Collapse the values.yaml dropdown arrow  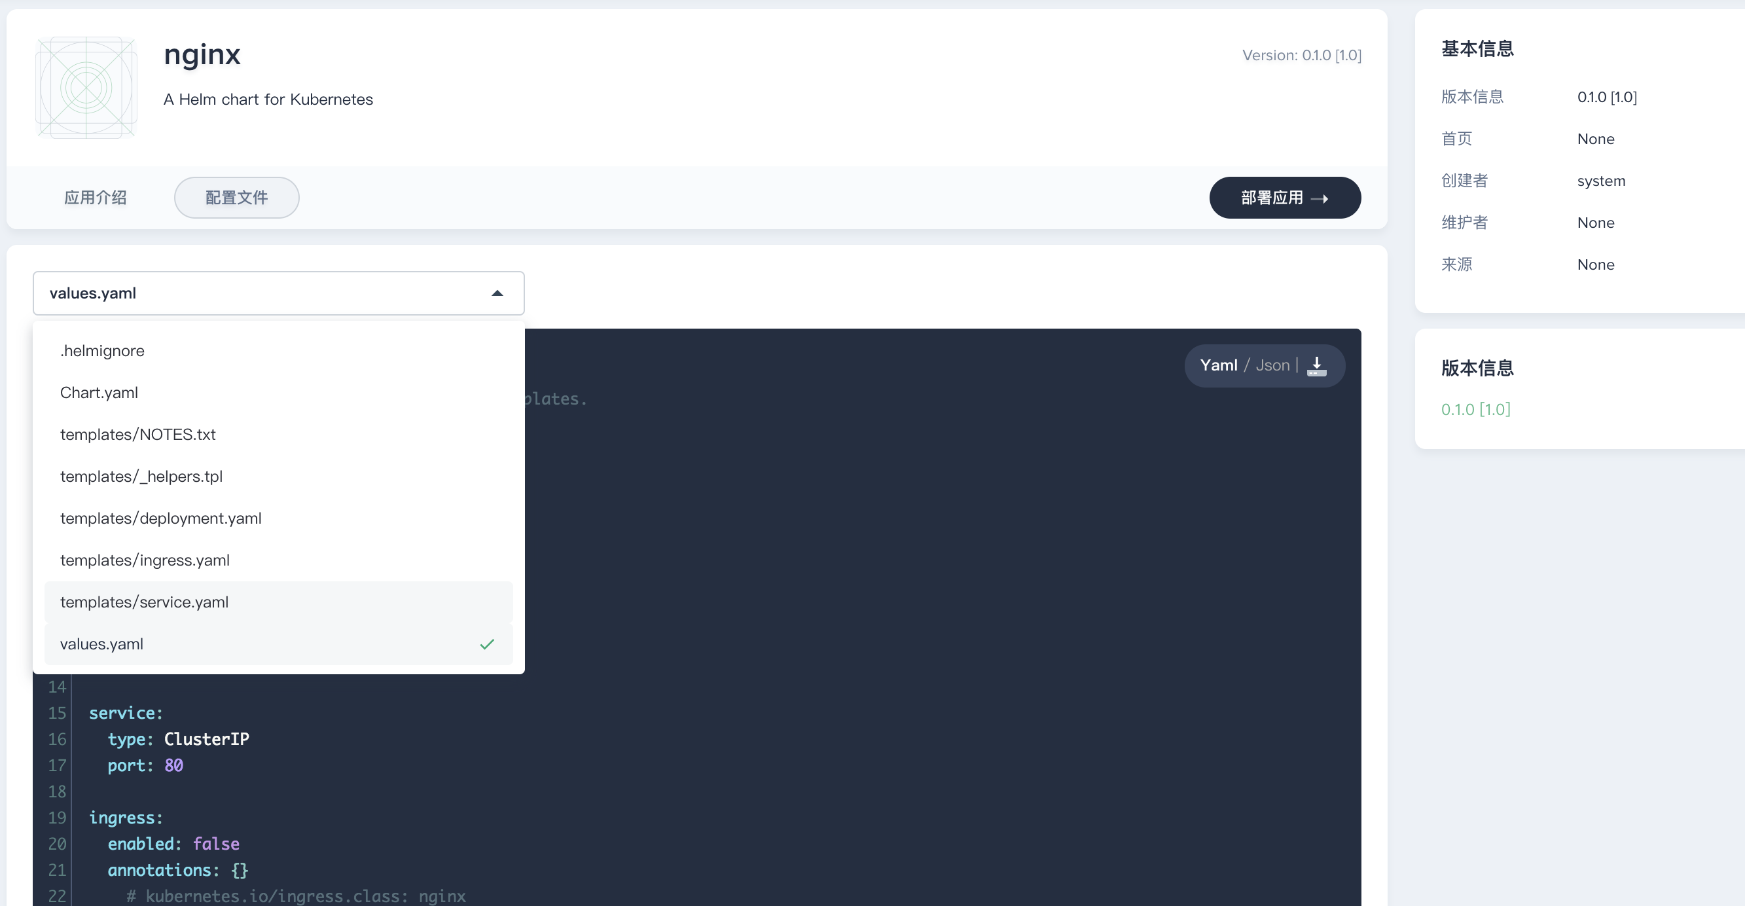point(497,293)
